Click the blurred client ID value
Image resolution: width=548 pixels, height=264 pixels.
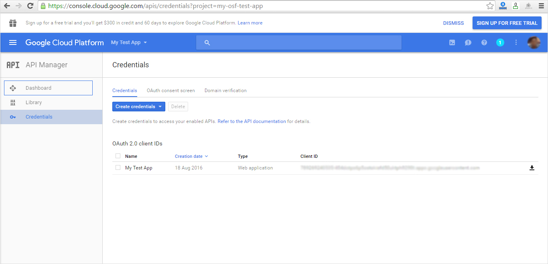coord(390,168)
